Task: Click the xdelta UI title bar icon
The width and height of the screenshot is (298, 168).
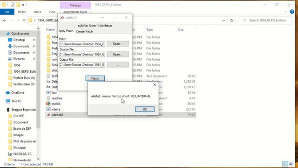Action: [62, 18]
